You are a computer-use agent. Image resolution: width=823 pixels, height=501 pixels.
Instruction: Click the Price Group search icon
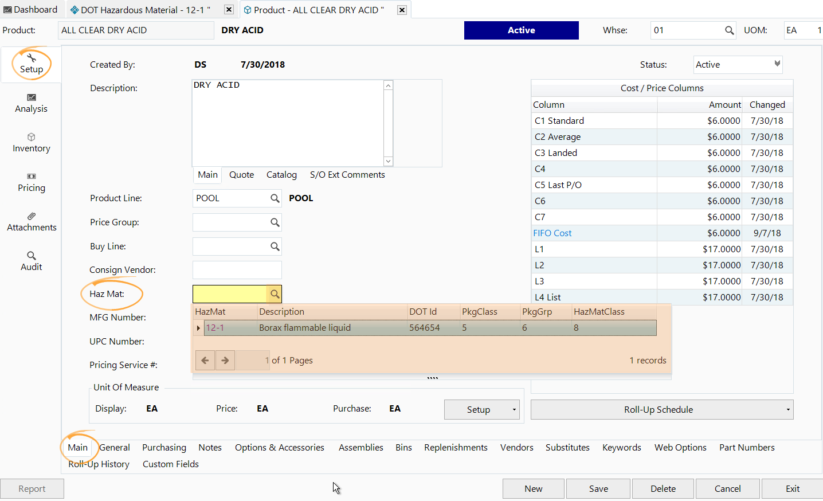[275, 222]
